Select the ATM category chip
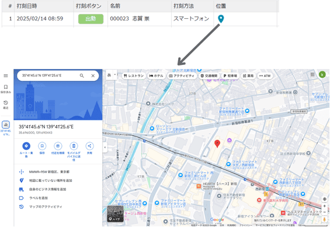 (265, 76)
